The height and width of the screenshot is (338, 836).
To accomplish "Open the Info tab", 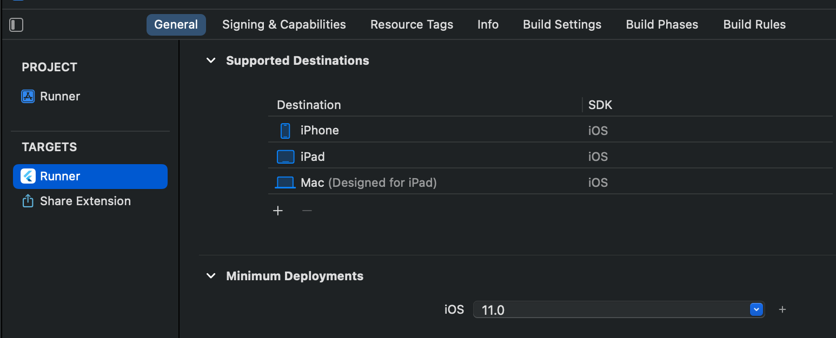I will tap(488, 25).
